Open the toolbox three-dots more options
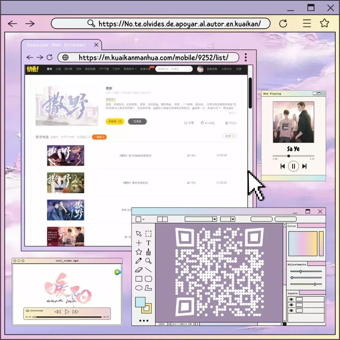This screenshot has height=340, width=340. pos(144,321)
